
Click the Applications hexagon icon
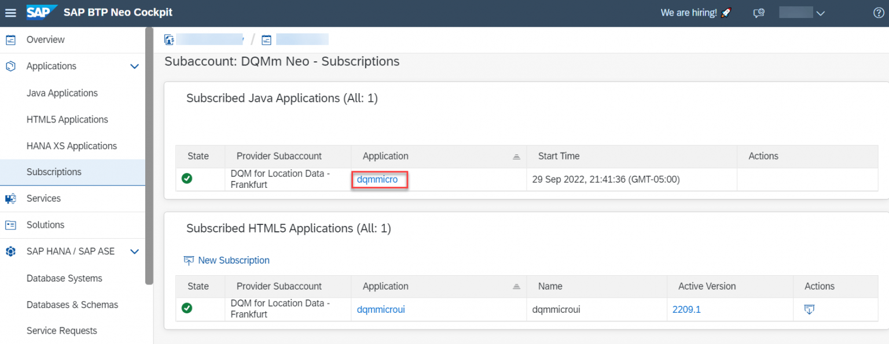click(x=9, y=66)
